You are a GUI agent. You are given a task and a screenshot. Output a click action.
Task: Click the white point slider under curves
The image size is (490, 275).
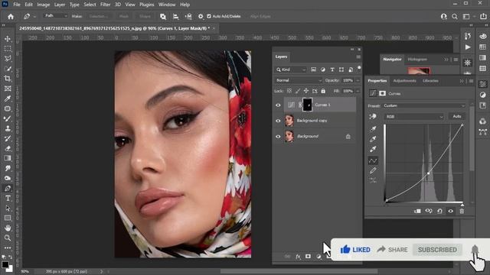[462, 205]
